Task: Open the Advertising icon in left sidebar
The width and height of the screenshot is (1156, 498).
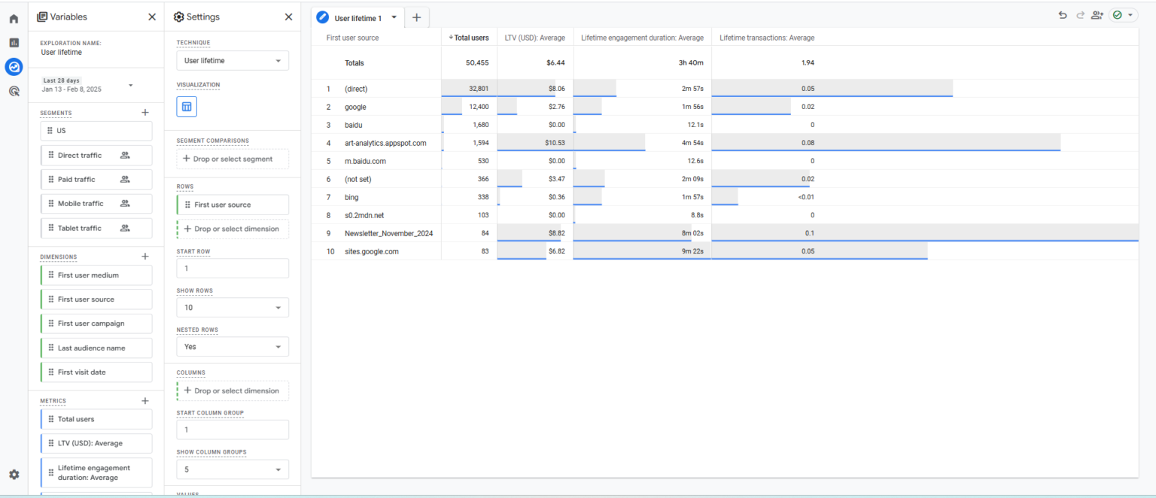Action: click(x=14, y=91)
